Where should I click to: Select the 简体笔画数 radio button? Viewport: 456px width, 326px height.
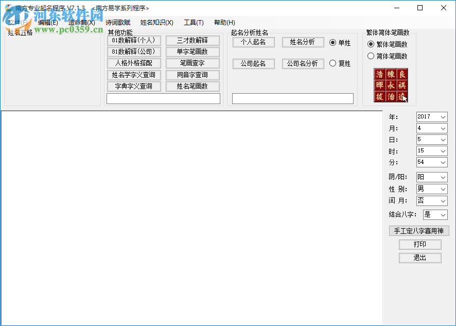(x=371, y=55)
